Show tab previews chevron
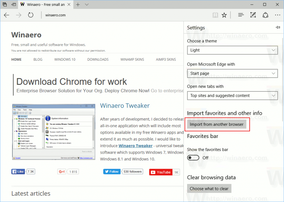The height and width of the screenshot is (202, 284). pos(87,4)
